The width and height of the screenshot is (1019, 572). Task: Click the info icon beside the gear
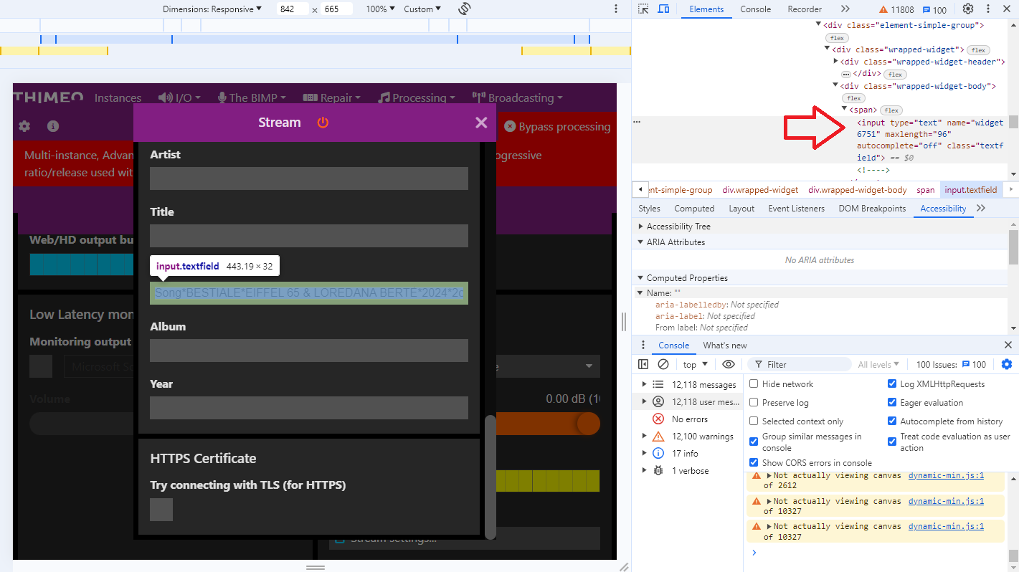(52, 126)
